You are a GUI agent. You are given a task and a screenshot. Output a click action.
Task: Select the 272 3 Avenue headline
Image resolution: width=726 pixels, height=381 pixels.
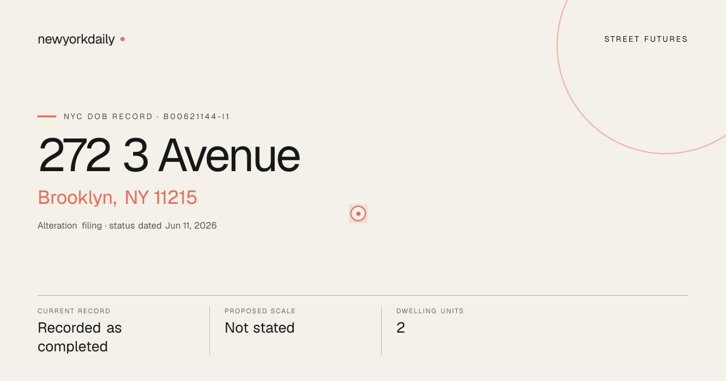169,155
